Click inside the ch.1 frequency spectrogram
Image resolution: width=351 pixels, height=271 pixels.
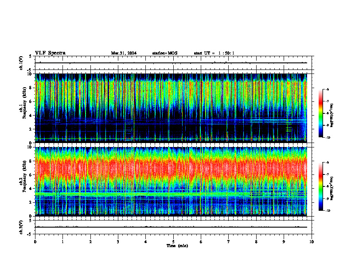(x=171, y=108)
